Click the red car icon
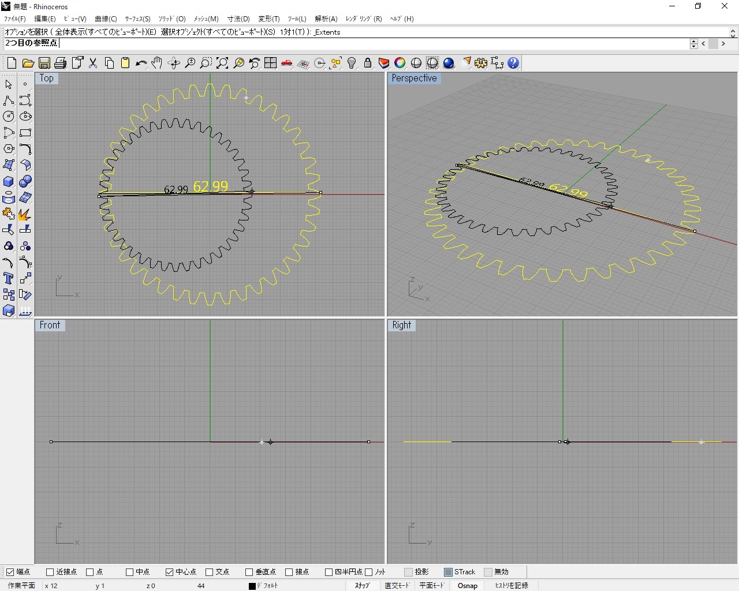 tap(286, 63)
